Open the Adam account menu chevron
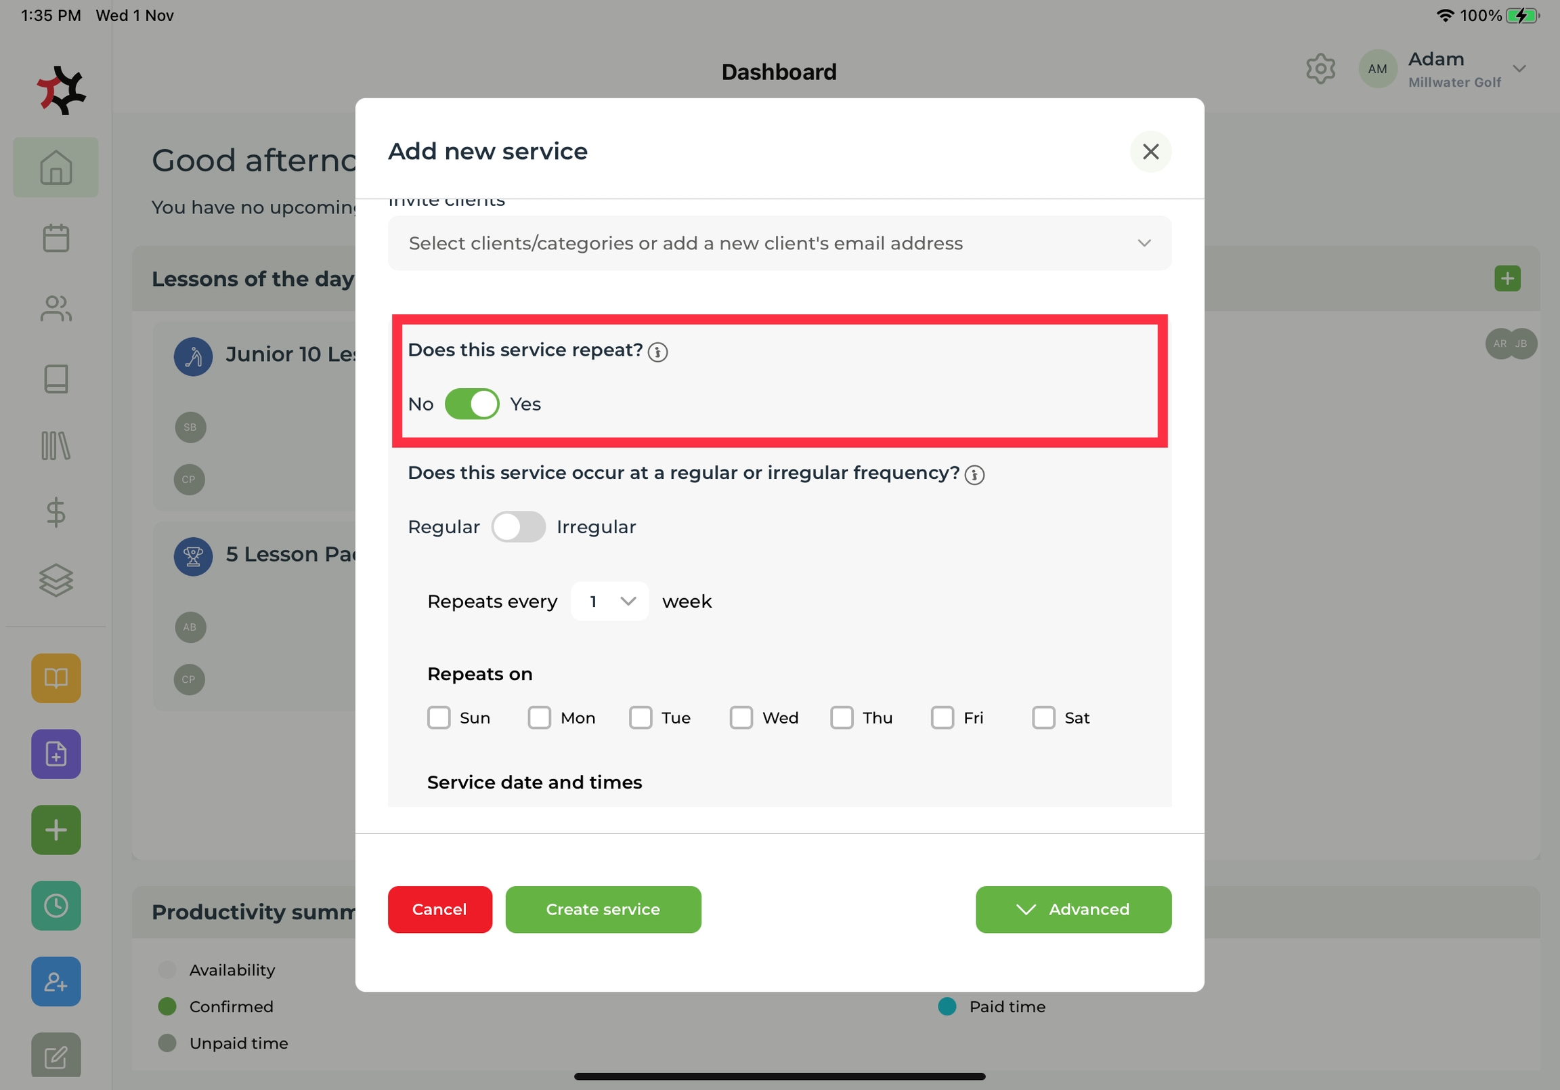 (1519, 68)
